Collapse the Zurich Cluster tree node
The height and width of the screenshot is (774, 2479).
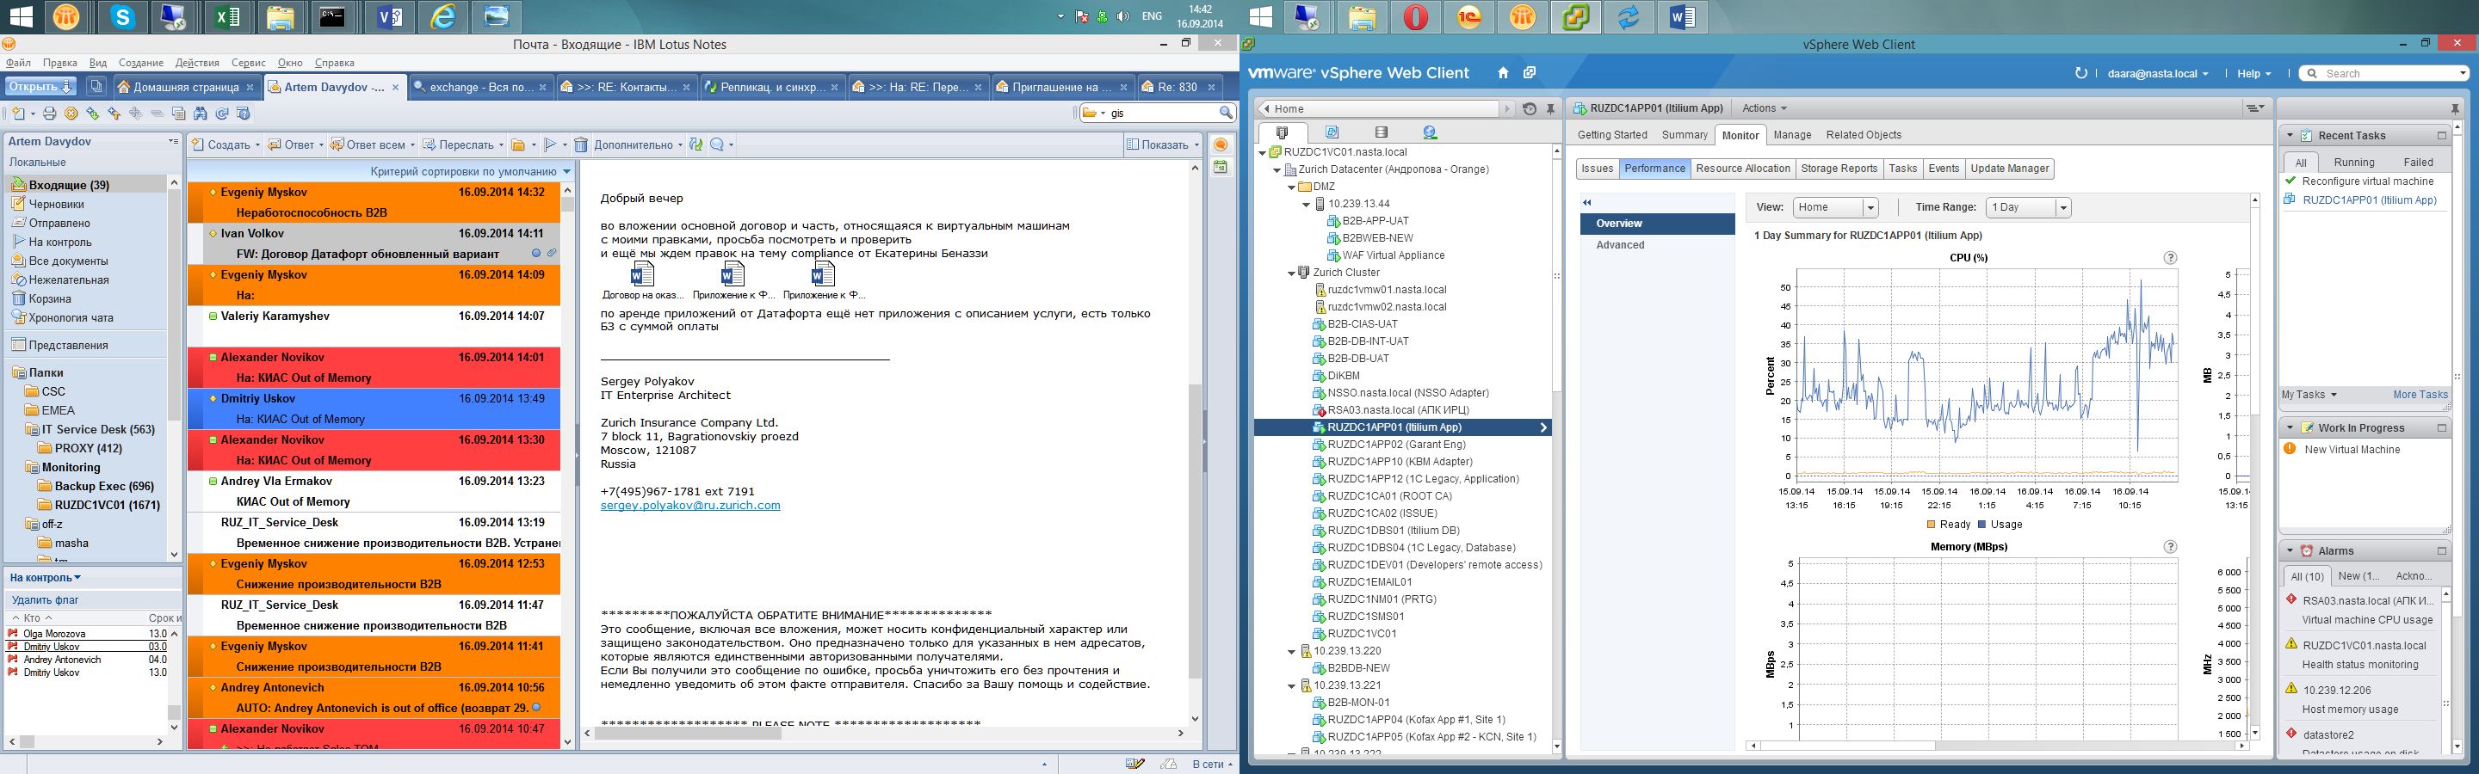[1291, 273]
